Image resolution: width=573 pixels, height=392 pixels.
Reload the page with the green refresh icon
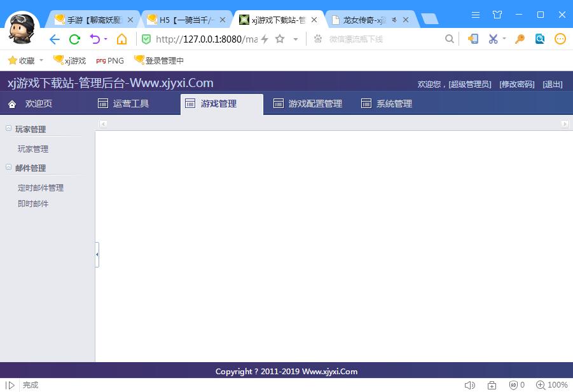[x=74, y=39]
